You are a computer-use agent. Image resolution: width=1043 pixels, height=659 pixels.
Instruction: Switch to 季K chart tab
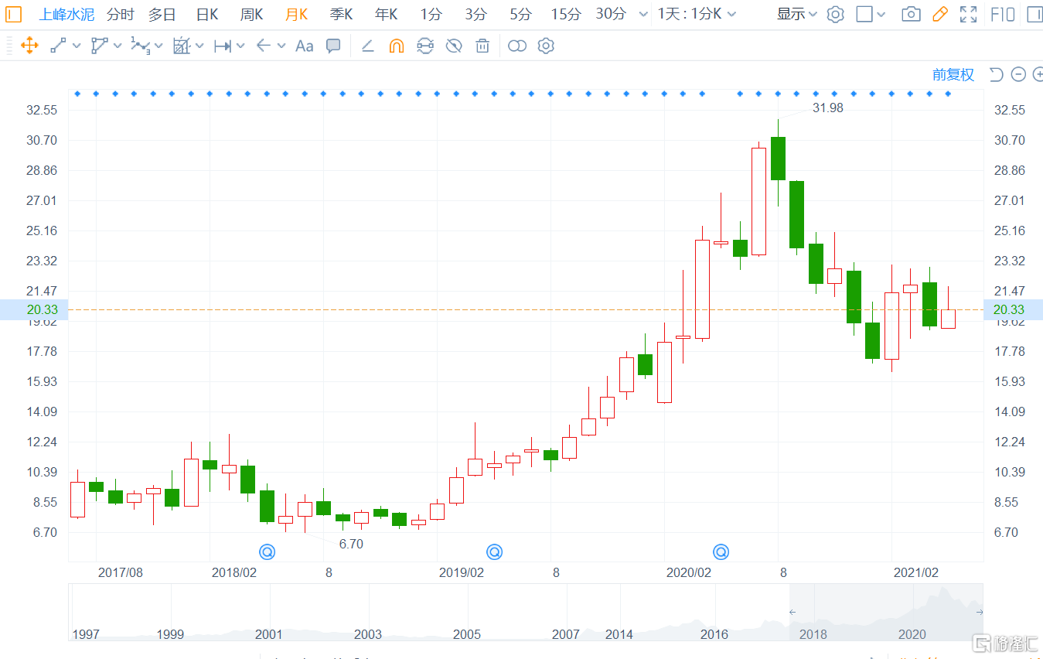pos(341,14)
